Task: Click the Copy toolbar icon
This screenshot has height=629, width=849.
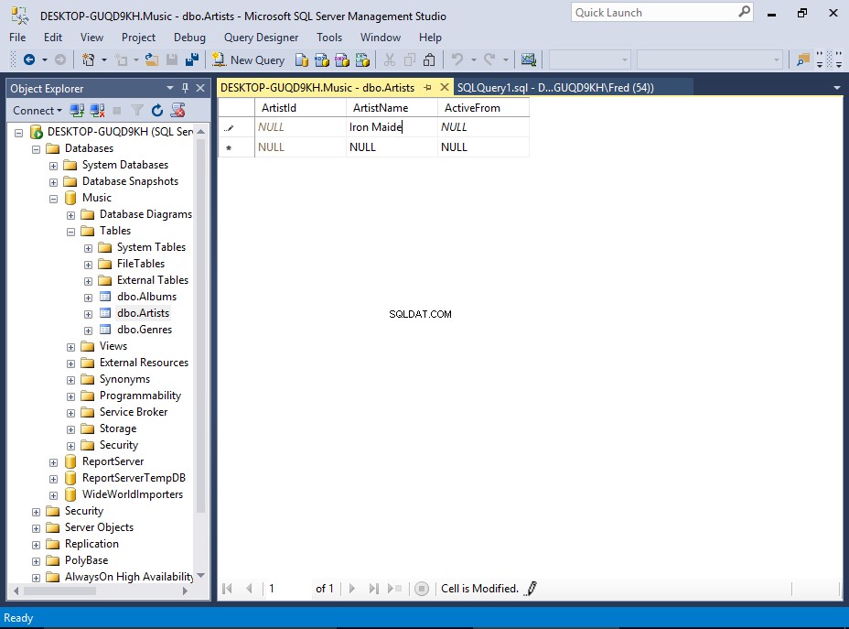Action: point(410,60)
